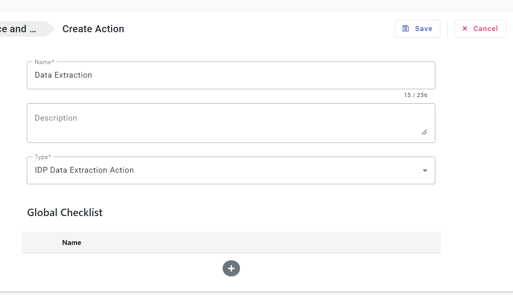The image size is (513, 295).
Task: Select the Create Action breadcrumb title
Action: (93, 29)
